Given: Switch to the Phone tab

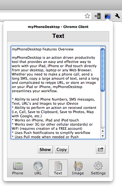Looking at the screenshot, I should (18, 168).
